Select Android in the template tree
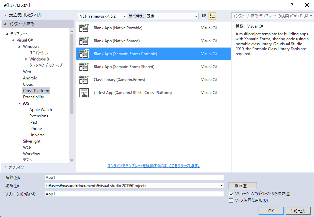Screen dimensions: 314x217 30,78
